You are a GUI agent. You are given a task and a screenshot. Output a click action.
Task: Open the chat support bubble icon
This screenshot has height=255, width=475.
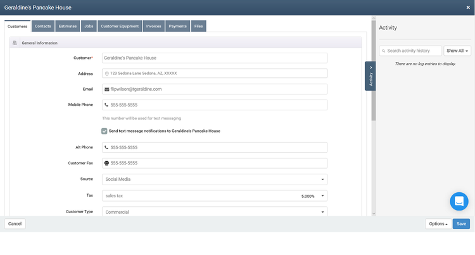tap(459, 201)
